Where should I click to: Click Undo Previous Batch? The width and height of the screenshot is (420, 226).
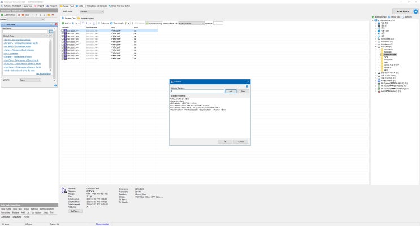coord(119,6)
